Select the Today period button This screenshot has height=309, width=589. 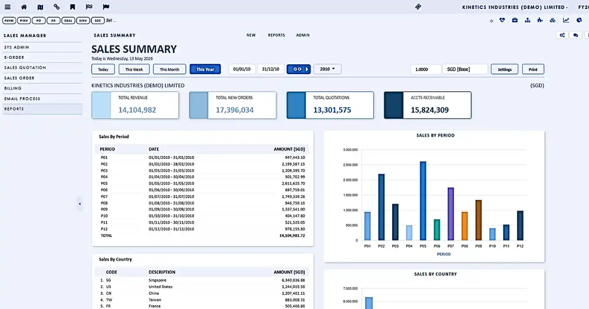103,69
